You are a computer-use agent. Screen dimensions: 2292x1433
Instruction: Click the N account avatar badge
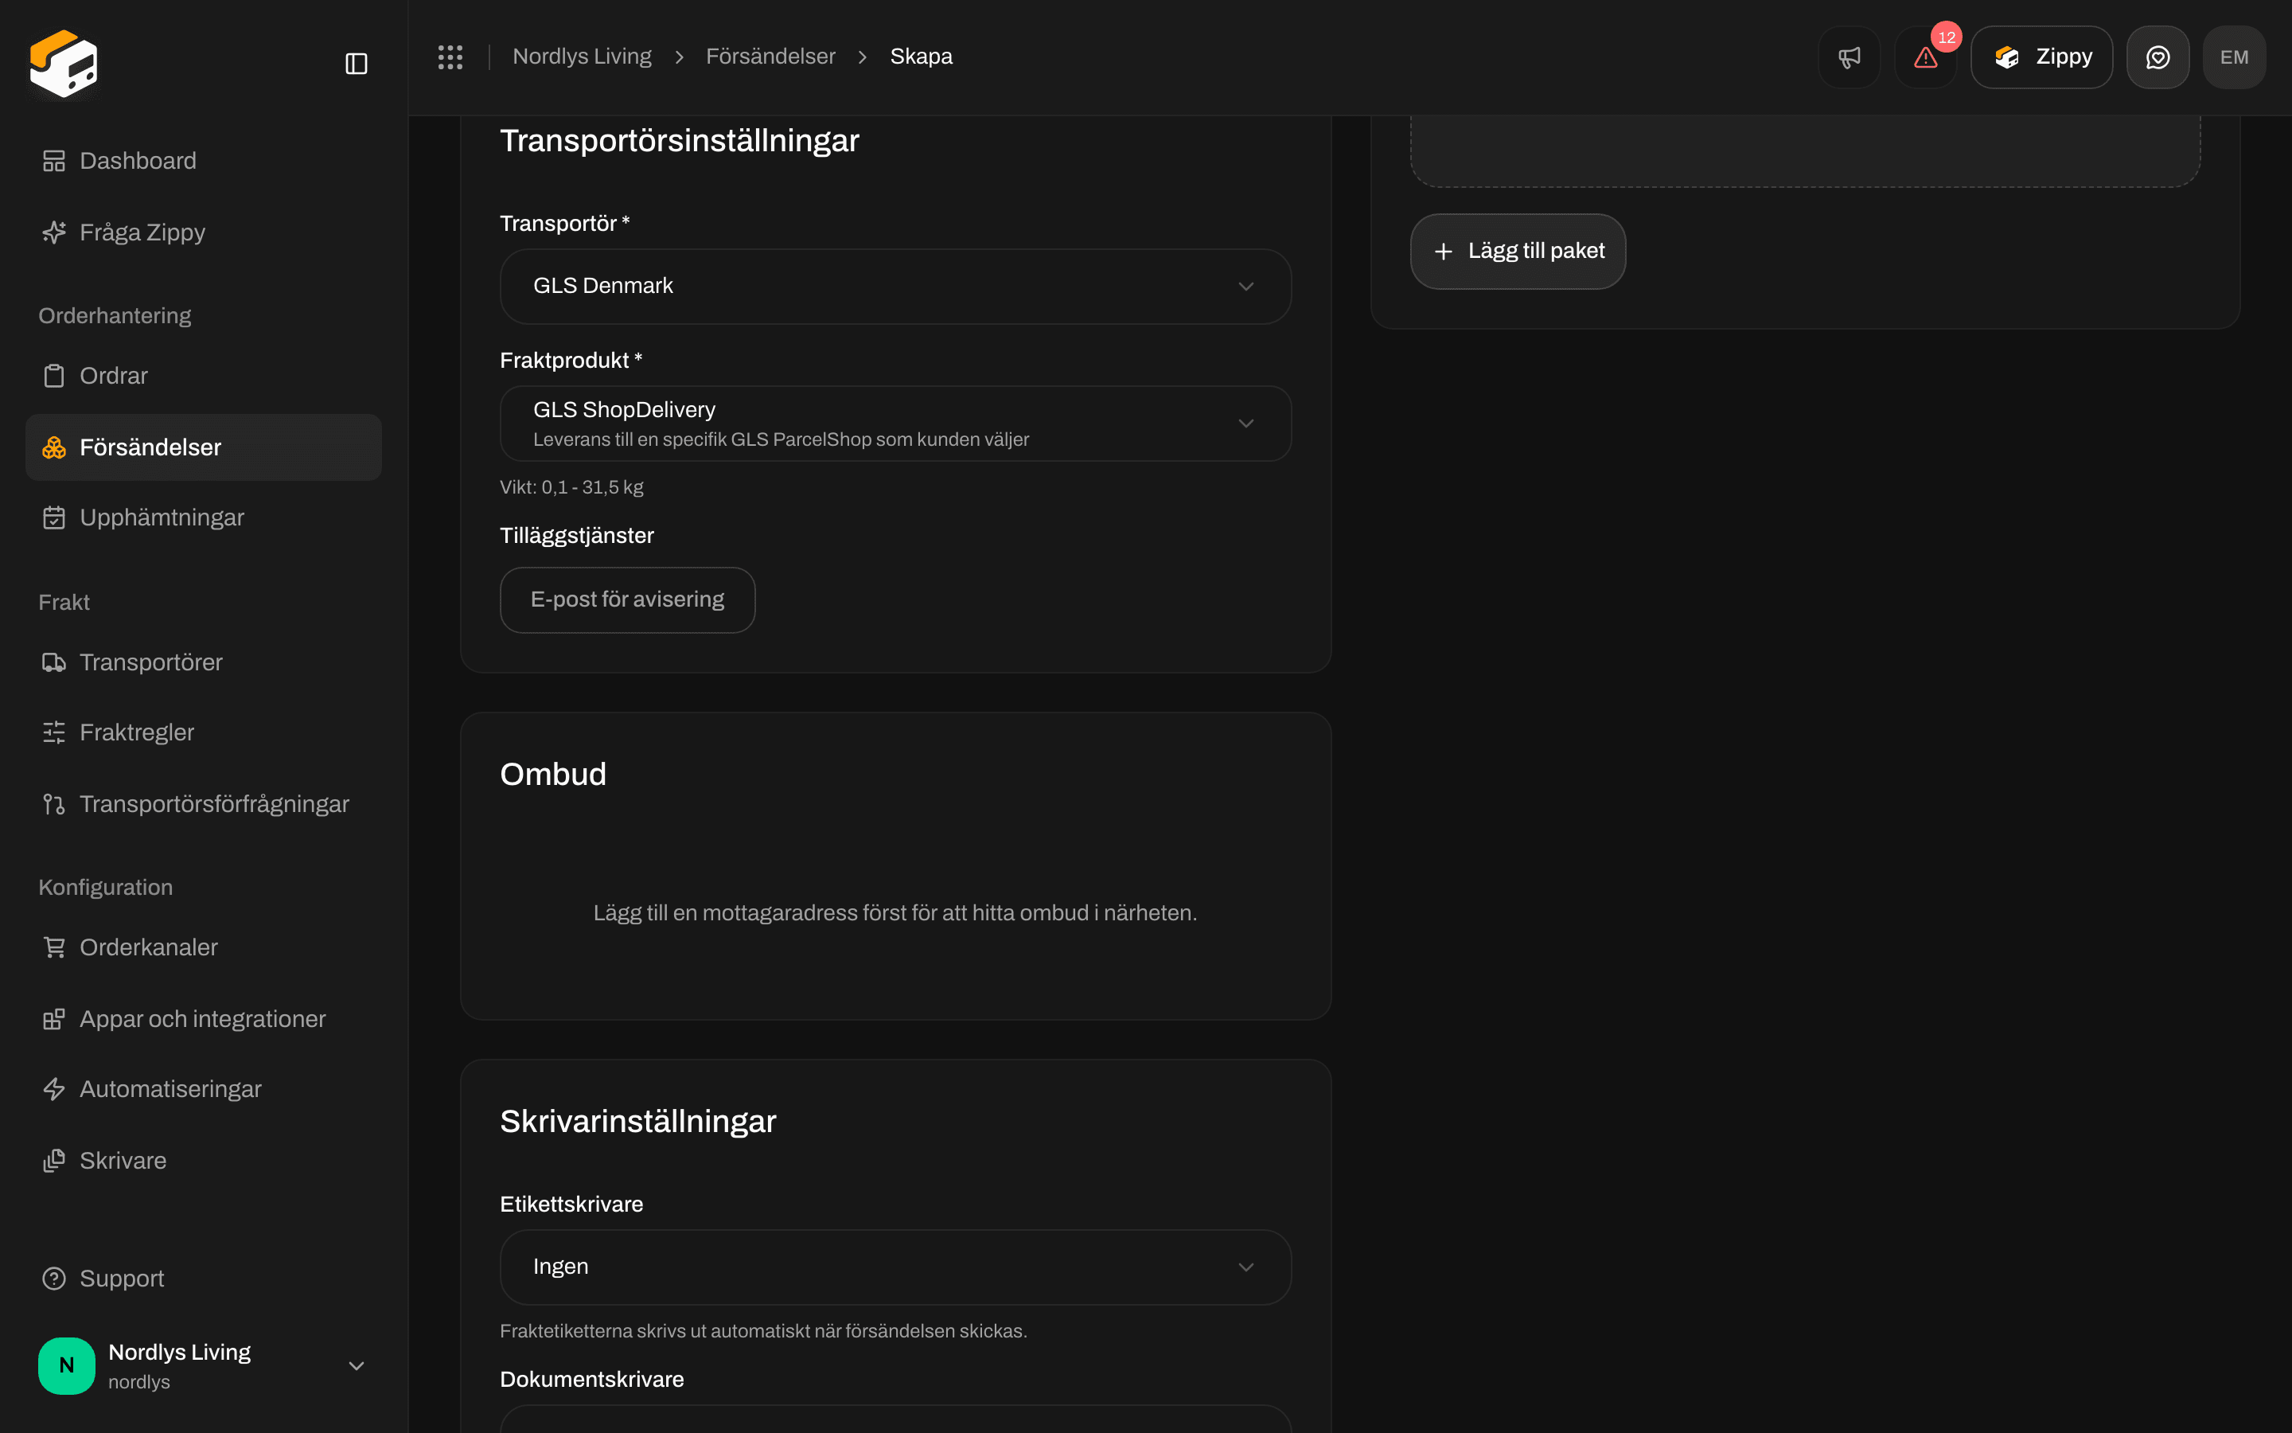66,1365
